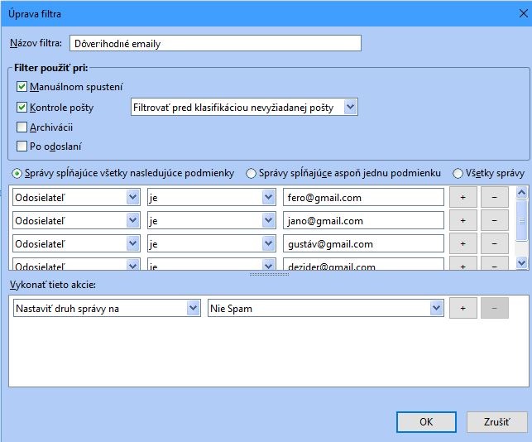Add a new action after Nie Spam
The image size is (532, 442).
pos(463,307)
